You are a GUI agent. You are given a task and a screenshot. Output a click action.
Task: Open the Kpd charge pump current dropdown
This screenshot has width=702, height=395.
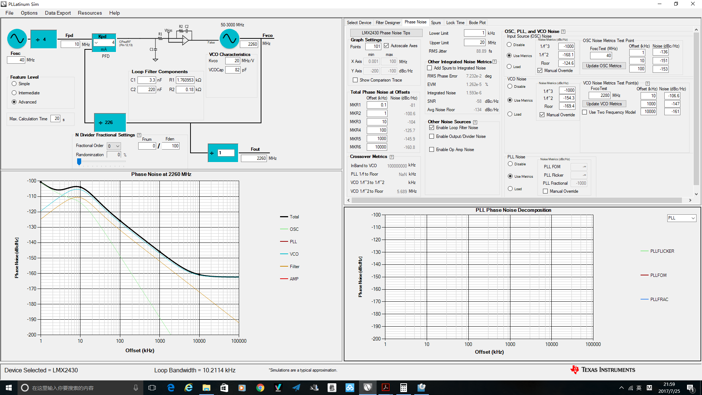[x=97, y=43]
